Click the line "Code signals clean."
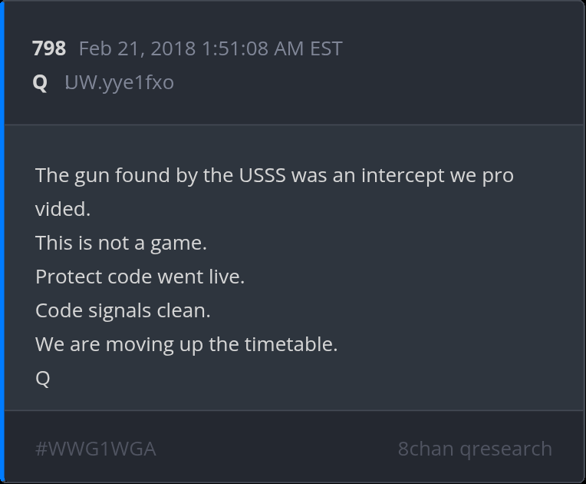The width and height of the screenshot is (586, 484). pos(123,310)
